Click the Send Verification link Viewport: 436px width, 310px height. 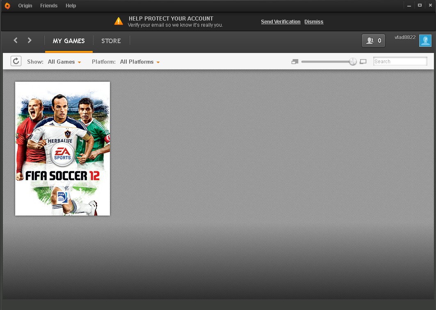click(x=281, y=22)
